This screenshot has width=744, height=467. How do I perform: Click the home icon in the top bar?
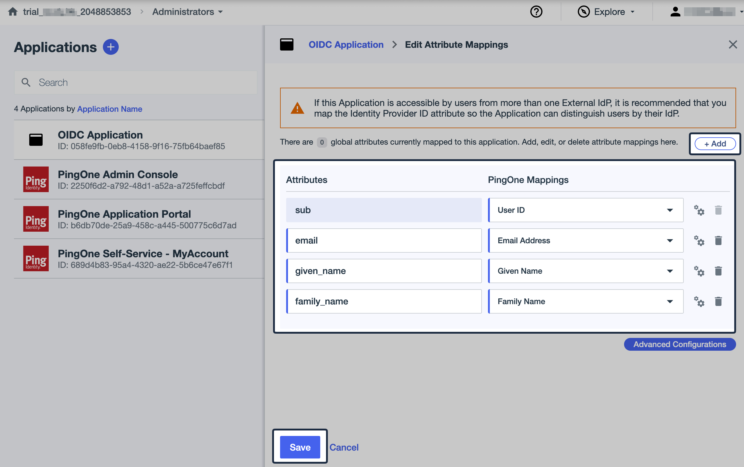[x=13, y=12]
